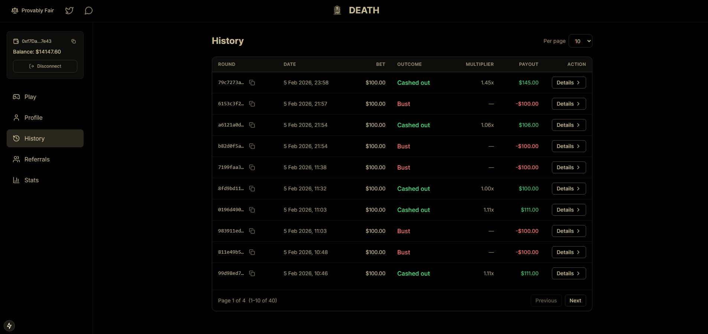The width and height of the screenshot is (708, 334).
Task: Show Details for round 8fd9bd11
Action: coord(569,189)
